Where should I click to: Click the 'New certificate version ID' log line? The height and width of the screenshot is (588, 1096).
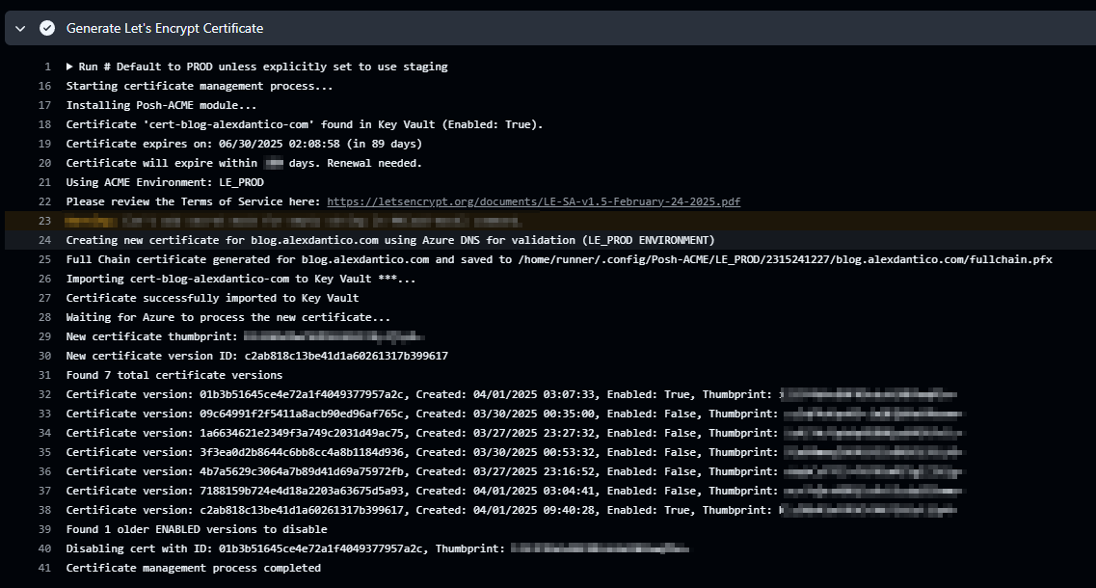(x=256, y=356)
